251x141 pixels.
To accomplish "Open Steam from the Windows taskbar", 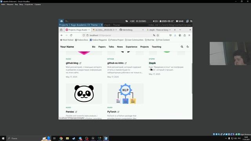I will pyautogui.click(x=74, y=138).
